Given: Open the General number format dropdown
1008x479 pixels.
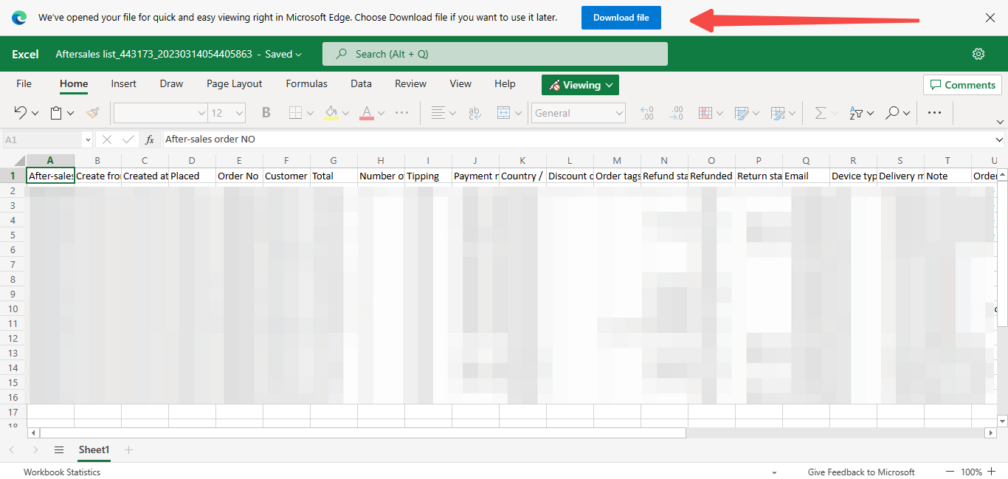Looking at the screenshot, I should [x=619, y=114].
